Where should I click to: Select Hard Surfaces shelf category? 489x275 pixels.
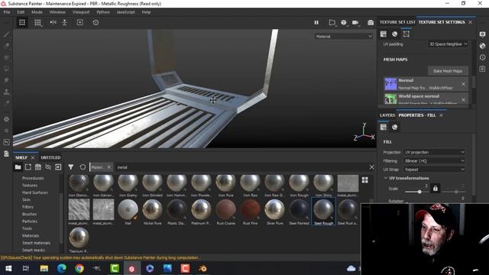tap(35, 192)
